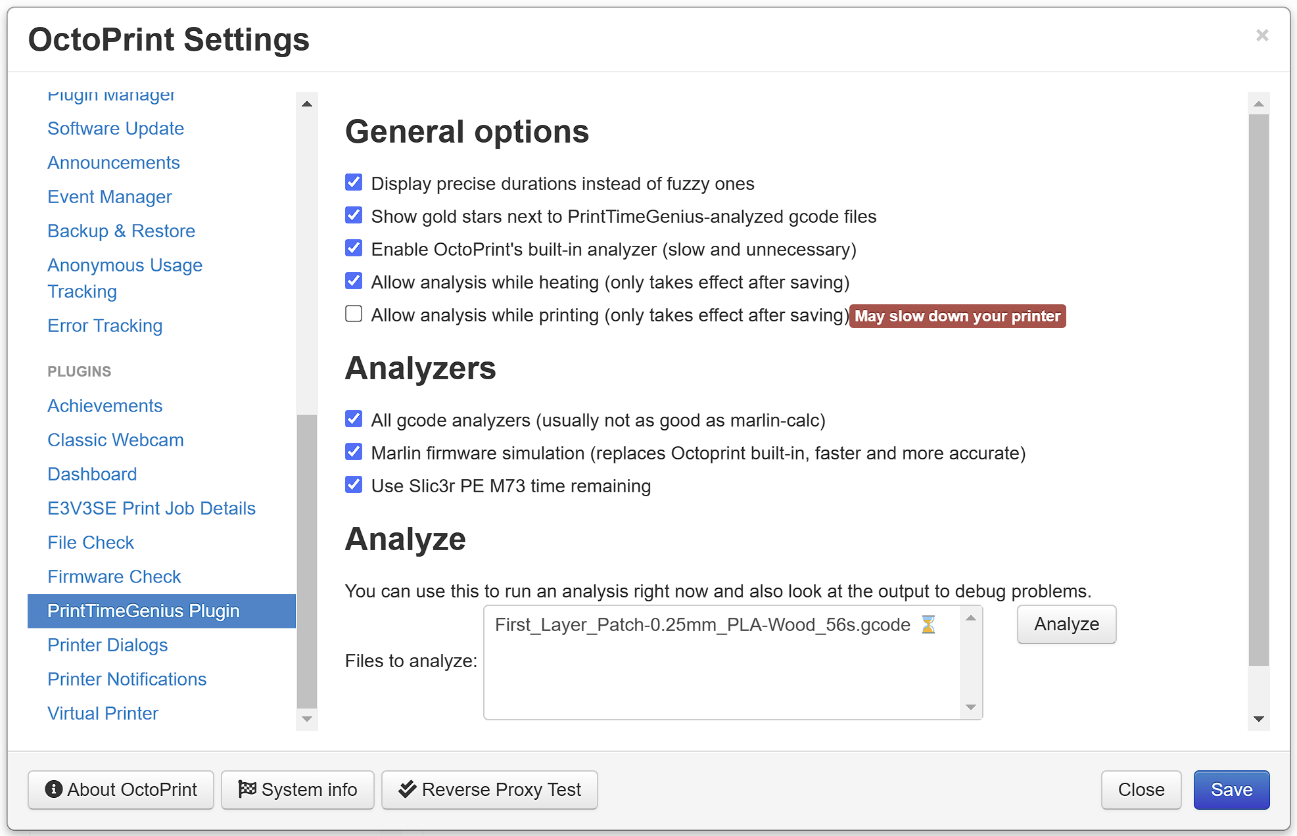Run Reverse Proxy Test

point(490,789)
